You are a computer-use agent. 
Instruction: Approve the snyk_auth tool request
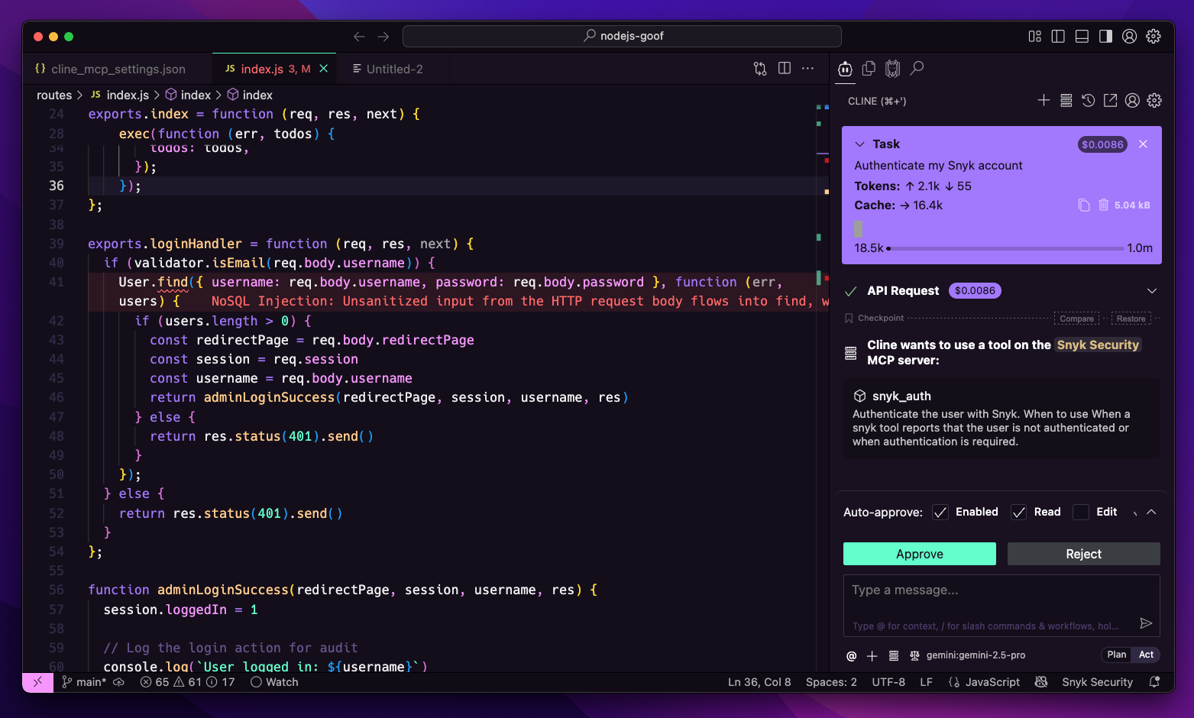click(x=919, y=554)
